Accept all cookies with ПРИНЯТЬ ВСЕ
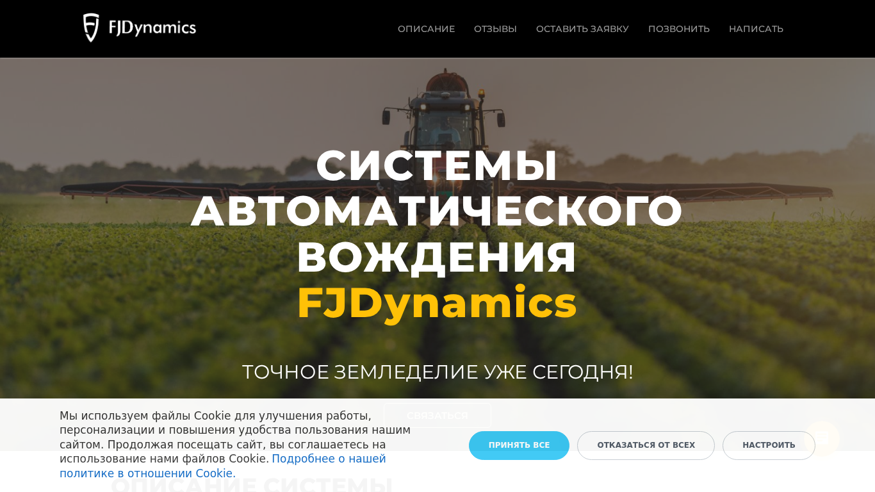The height and width of the screenshot is (492, 875). (x=519, y=445)
